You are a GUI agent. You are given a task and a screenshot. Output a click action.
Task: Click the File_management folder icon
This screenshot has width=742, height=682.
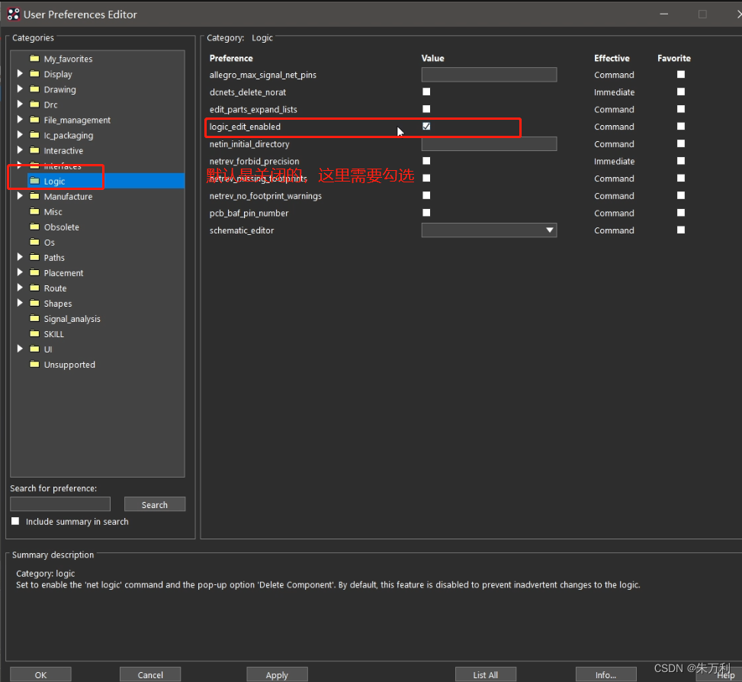(34, 120)
